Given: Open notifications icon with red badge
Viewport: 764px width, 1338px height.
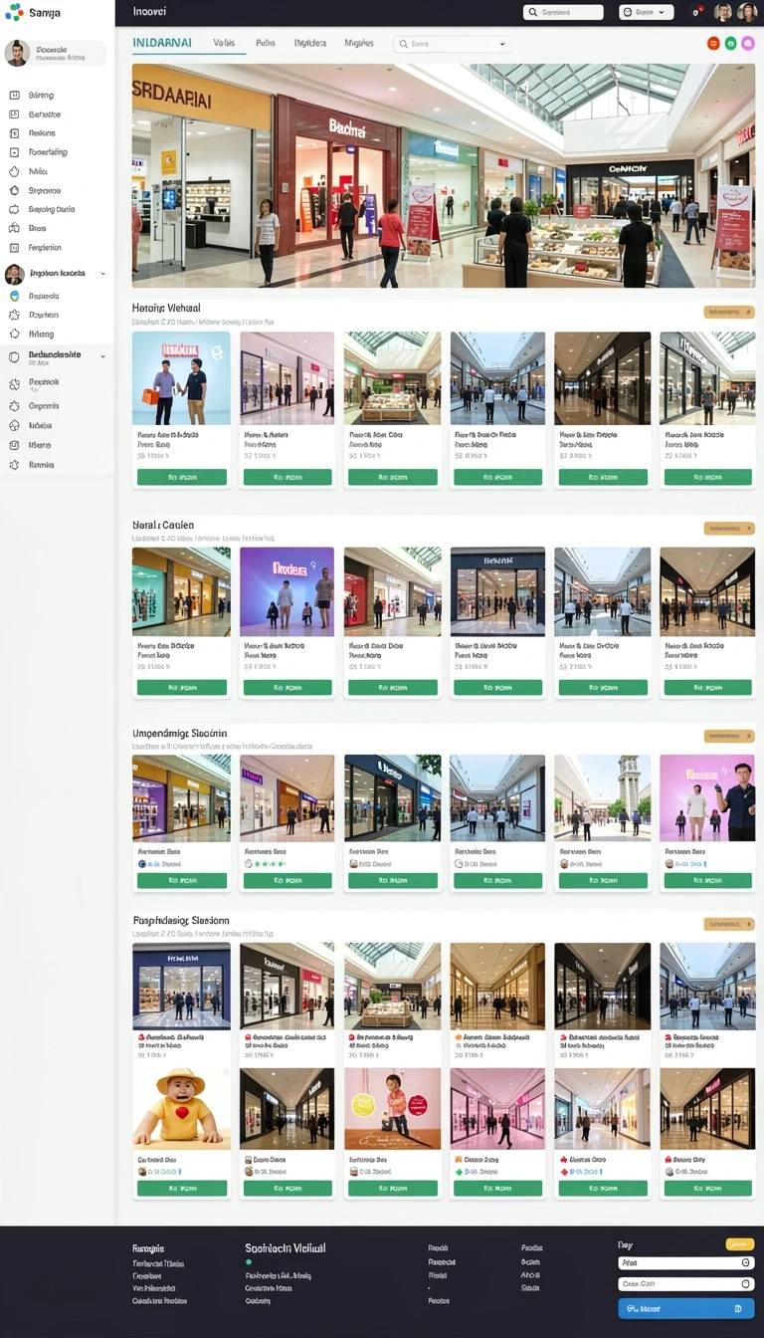Looking at the screenshot, I should click(x=695, y=13).
